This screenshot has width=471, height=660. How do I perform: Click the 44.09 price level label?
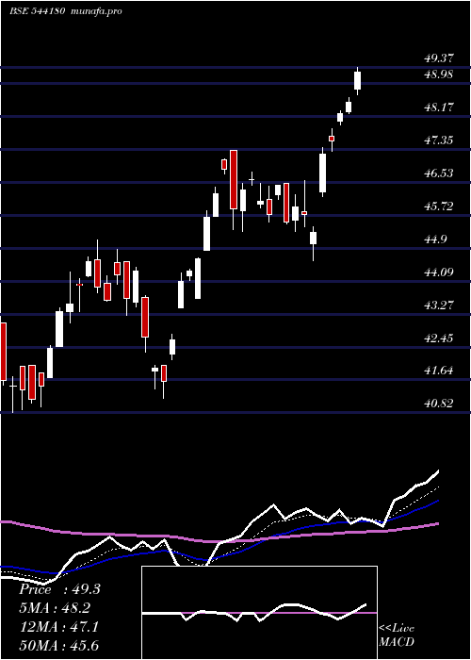click(x=438, y=272)
